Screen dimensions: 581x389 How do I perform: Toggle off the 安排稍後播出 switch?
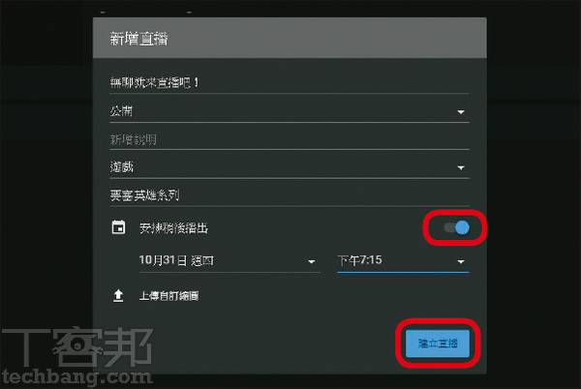pos(457,227)
